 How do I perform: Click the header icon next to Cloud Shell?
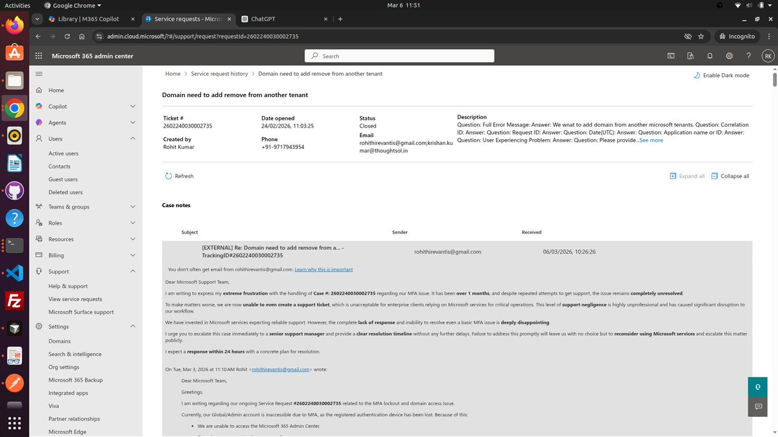[690, 56]
